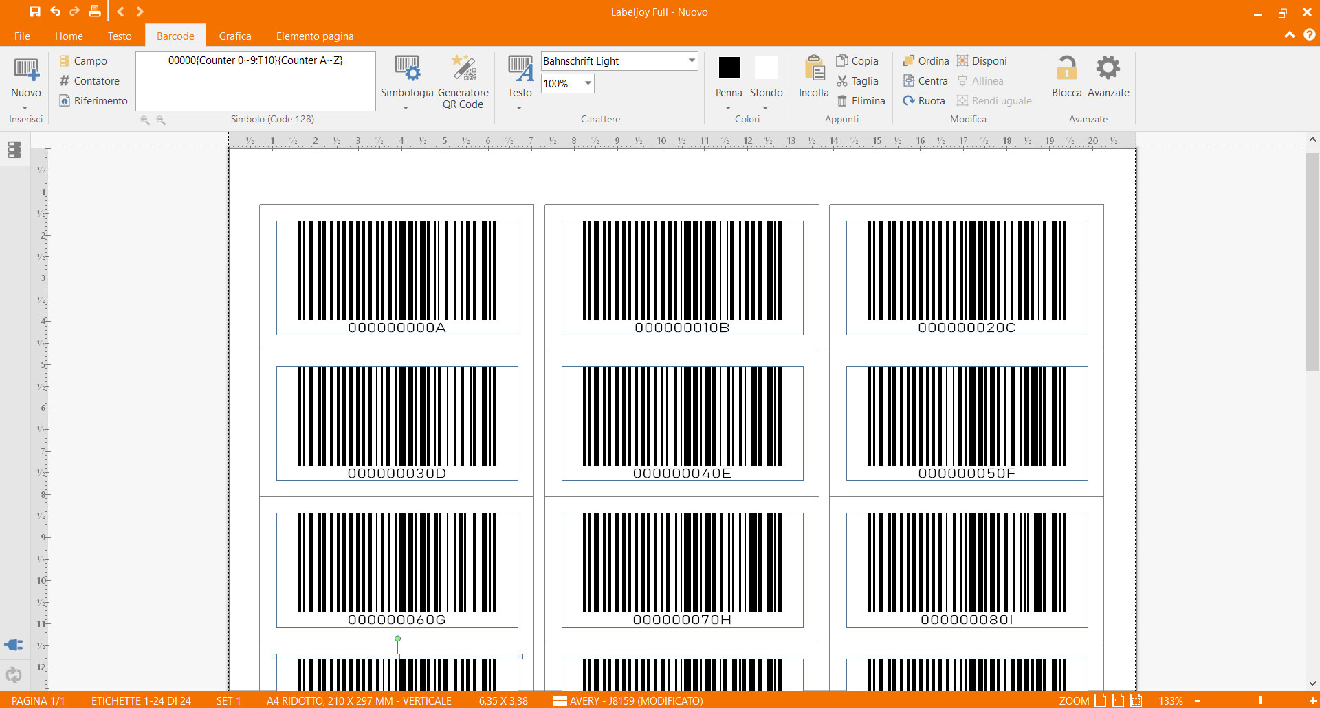Image resolution: width=1320 pixels, height=708 pixels.
Task: Insert a new barcode with Nuovo
Action: 26,77
